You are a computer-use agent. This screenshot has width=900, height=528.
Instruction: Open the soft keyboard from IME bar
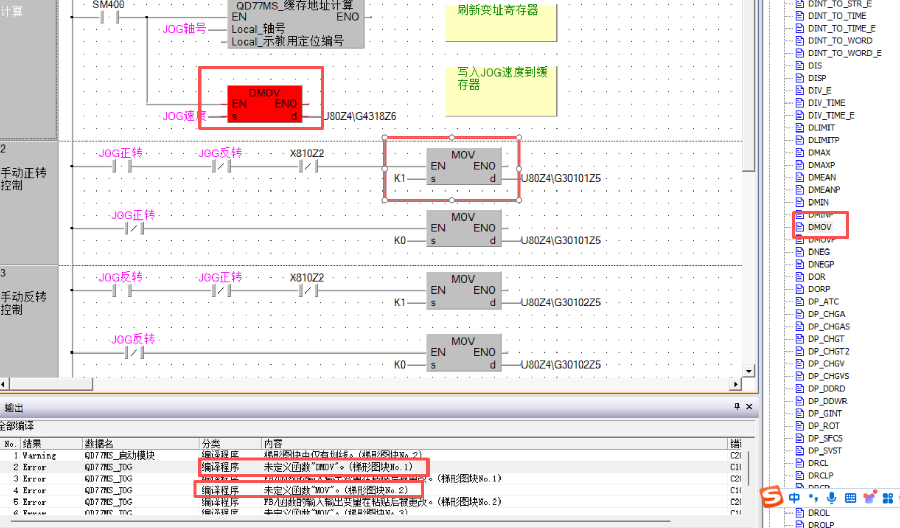(850, 498)
